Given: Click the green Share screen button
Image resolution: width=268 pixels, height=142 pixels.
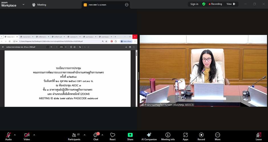Looking at the screenshot, I should coord(130,136).
